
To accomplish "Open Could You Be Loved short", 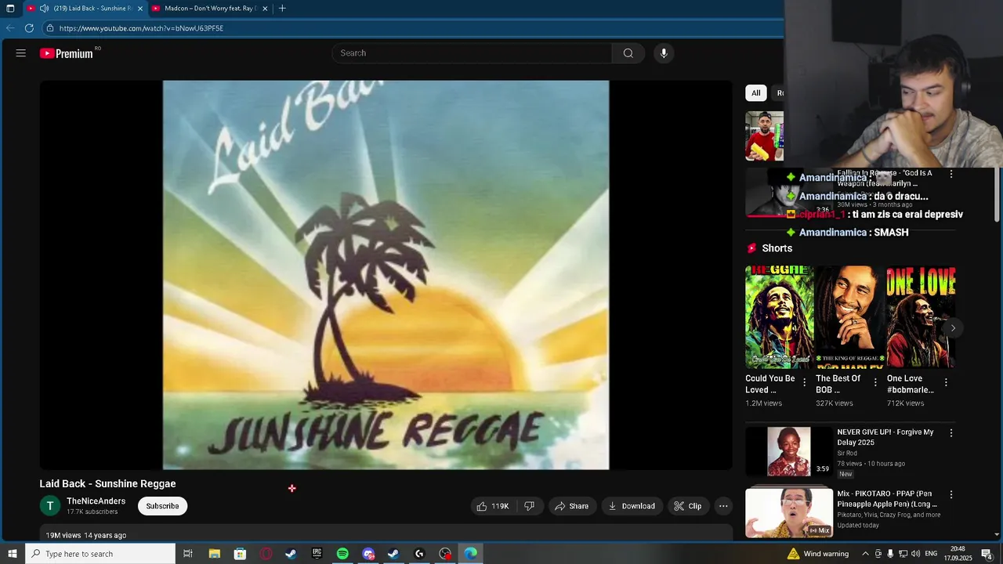I will tap(779, 316).
